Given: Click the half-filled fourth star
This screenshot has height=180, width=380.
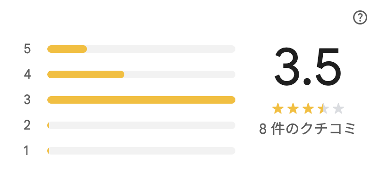Looking at the screenshot, I should [323, 108].
